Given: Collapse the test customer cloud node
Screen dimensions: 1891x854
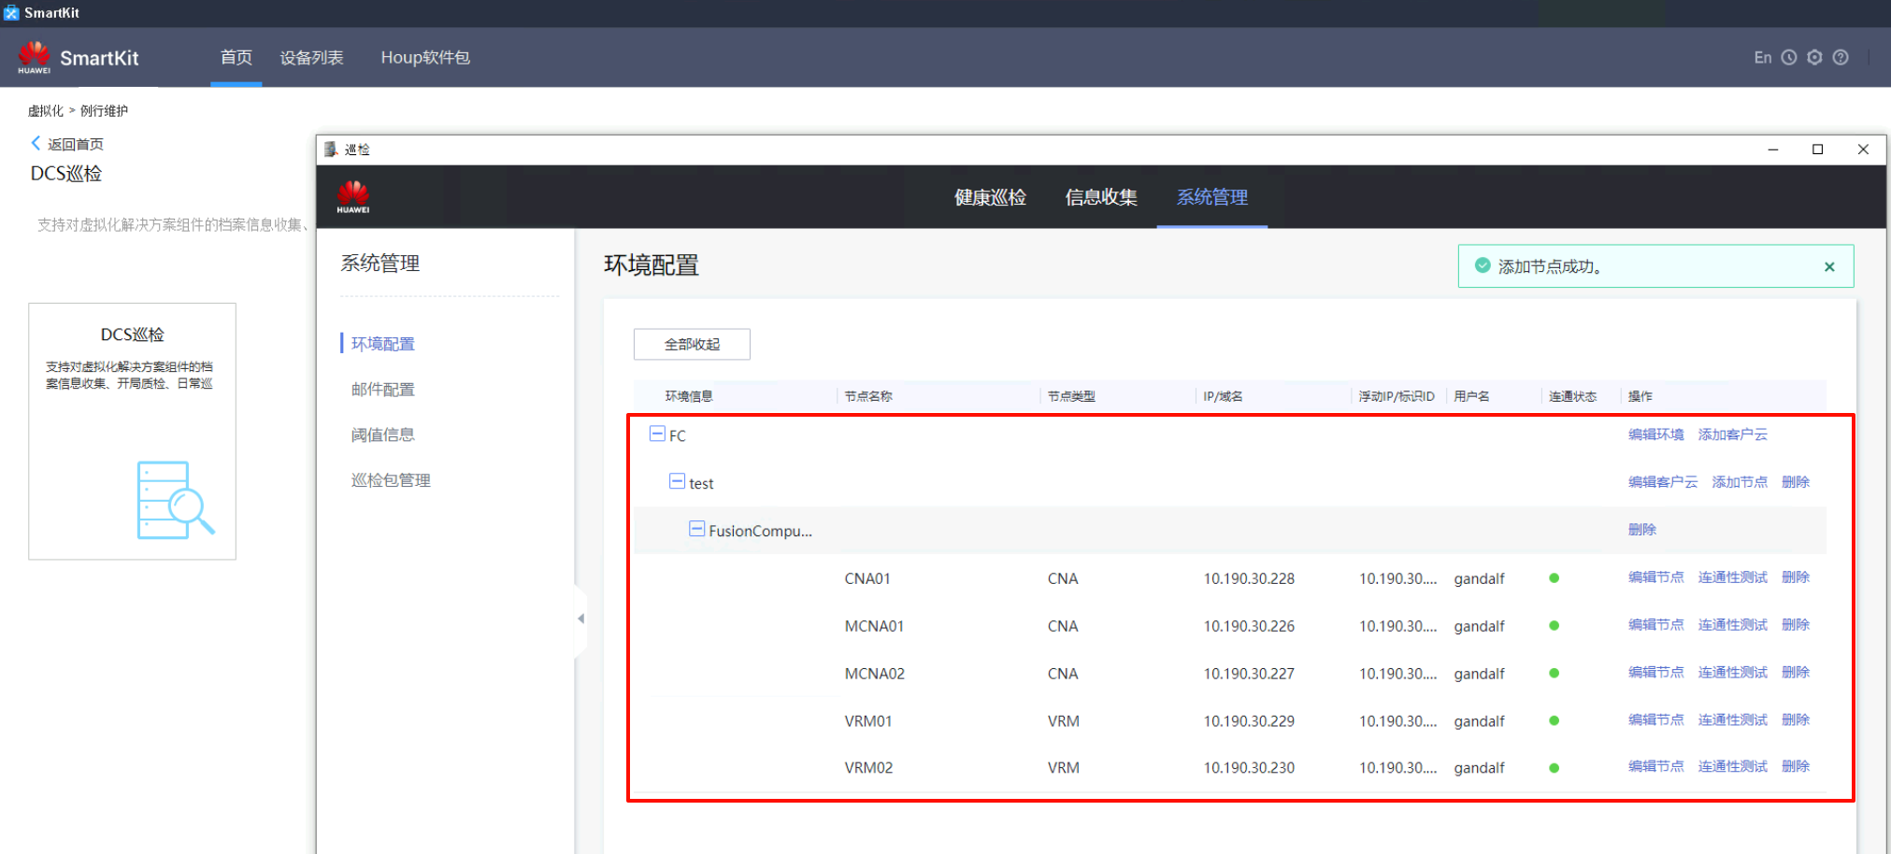Looking at the screenshot, I should click(677, 482).
